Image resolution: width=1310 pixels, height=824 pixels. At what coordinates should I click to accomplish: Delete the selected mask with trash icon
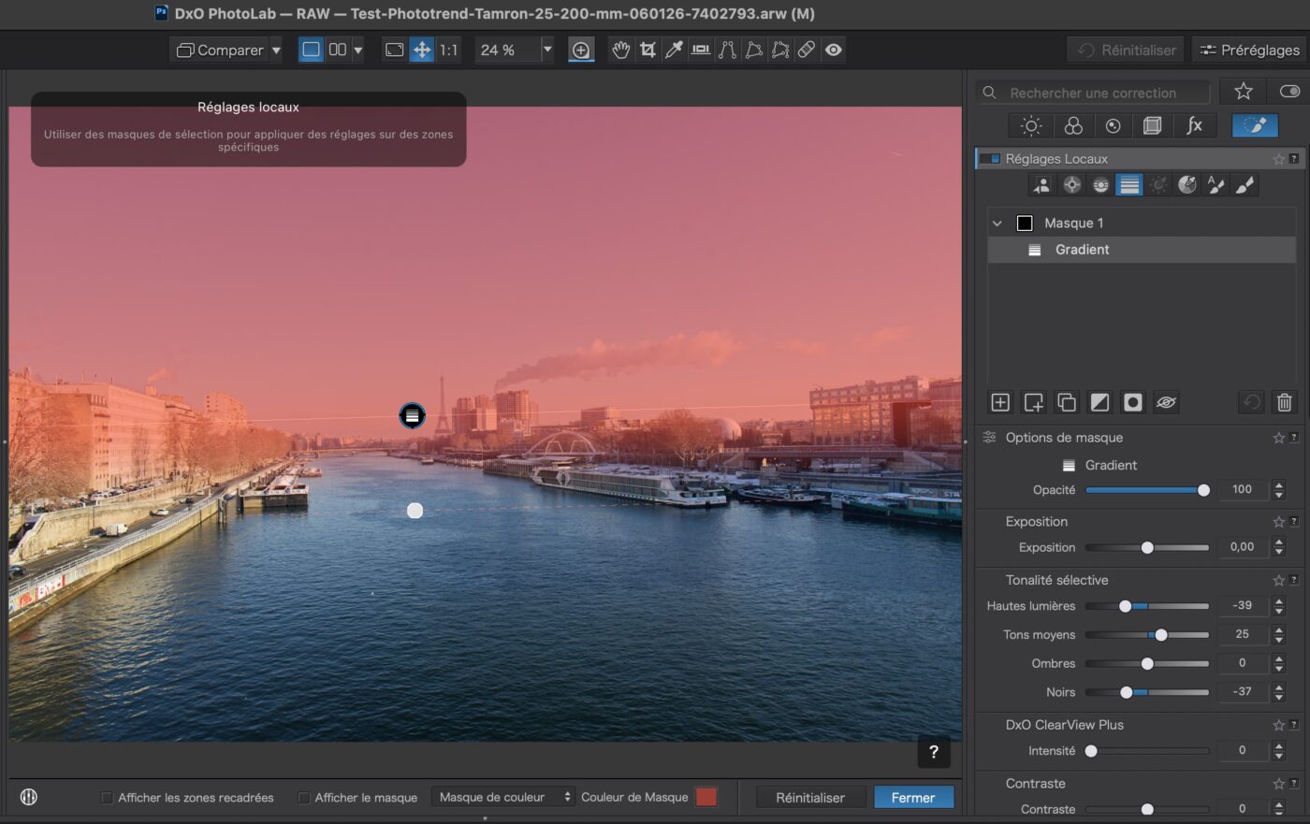pos(1284,402)
